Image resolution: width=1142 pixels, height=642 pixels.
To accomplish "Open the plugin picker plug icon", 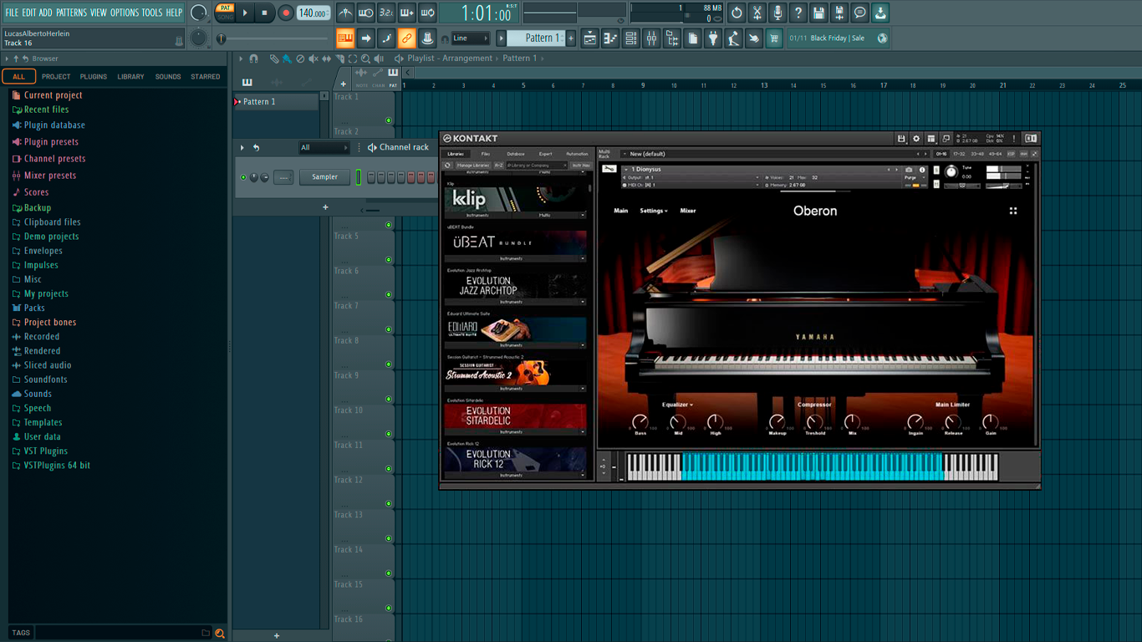I will coord(713,38).
